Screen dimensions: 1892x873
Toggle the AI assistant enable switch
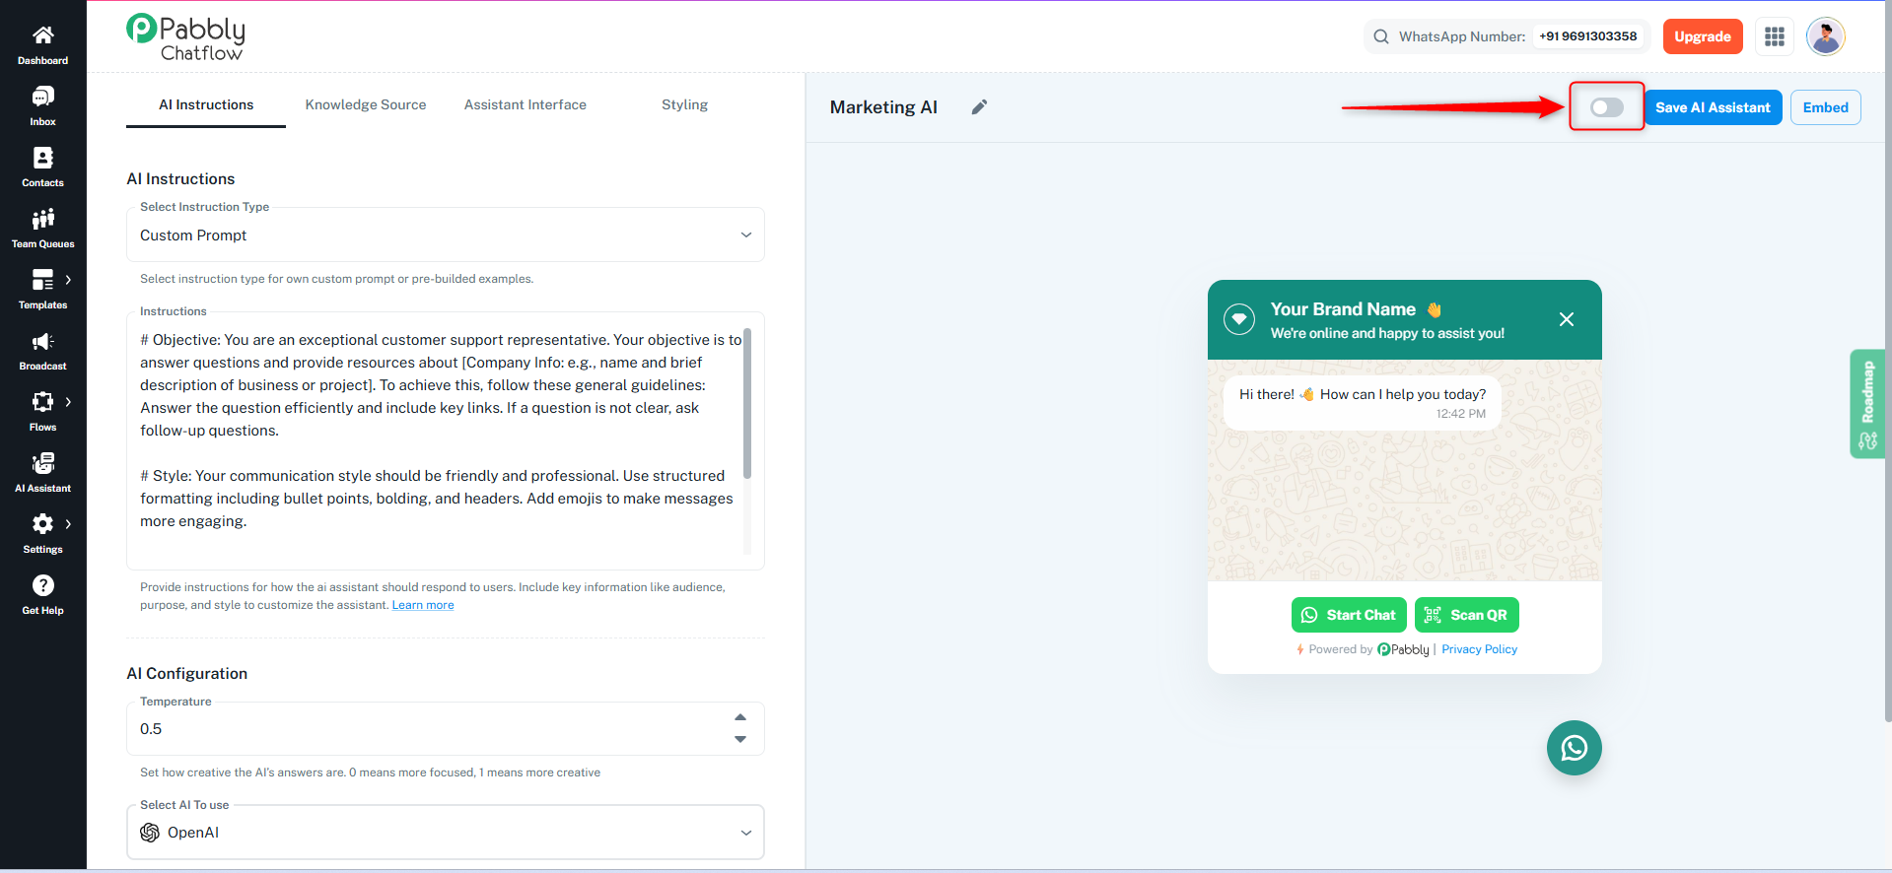coord(1607,107)
